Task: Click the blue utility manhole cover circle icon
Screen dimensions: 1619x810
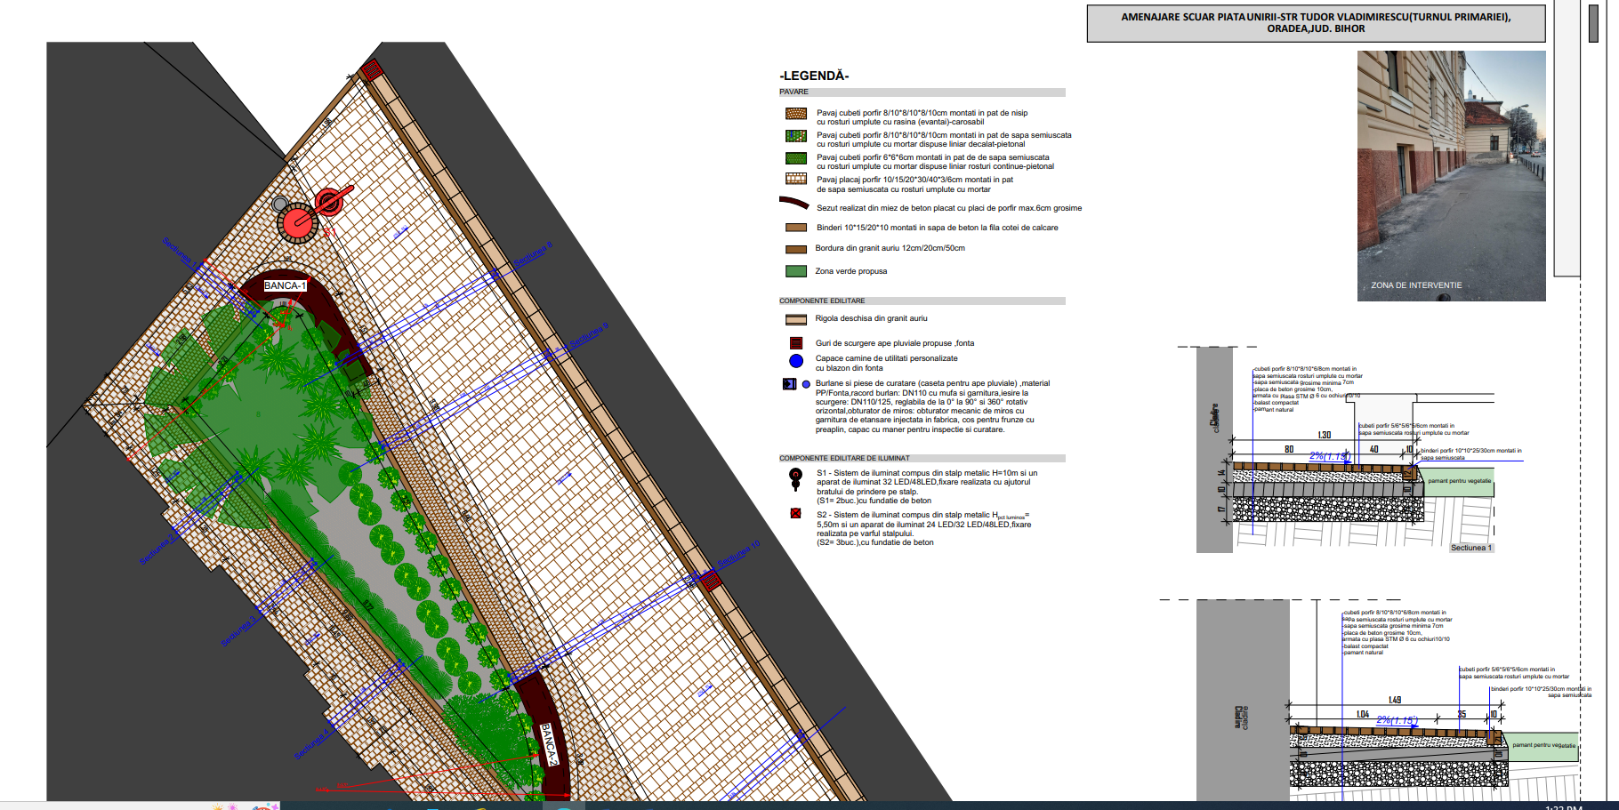Action: 796,361
